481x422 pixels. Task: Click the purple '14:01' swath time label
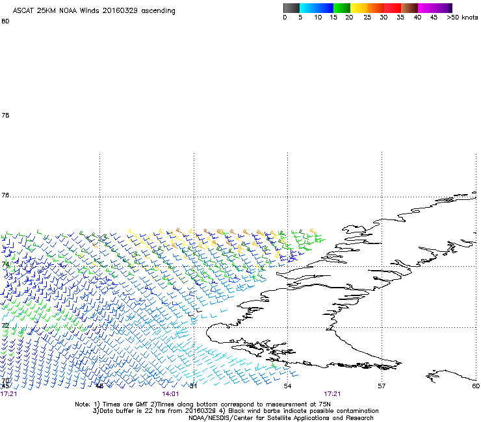pyautogui.click(x=170, y=394)
